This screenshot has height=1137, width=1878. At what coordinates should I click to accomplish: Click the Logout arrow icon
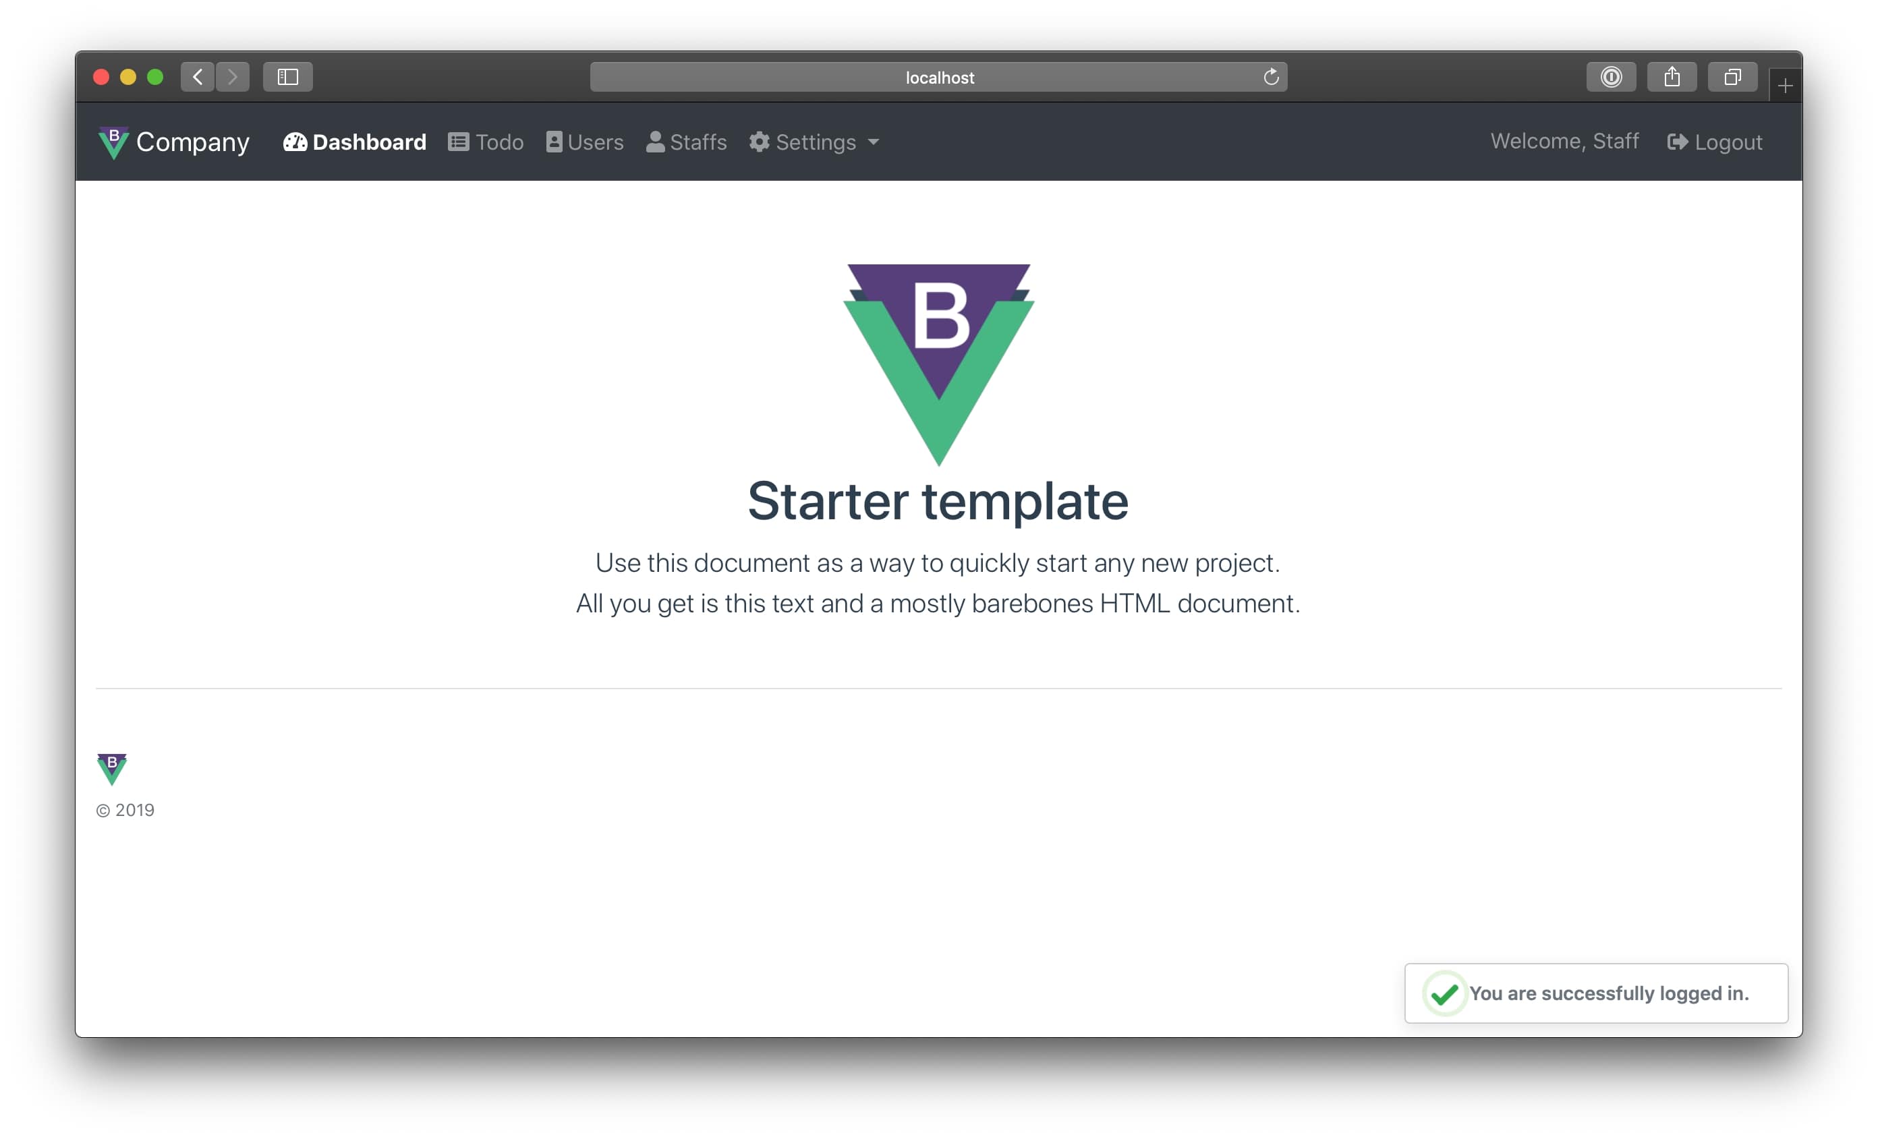(1677, 142)
